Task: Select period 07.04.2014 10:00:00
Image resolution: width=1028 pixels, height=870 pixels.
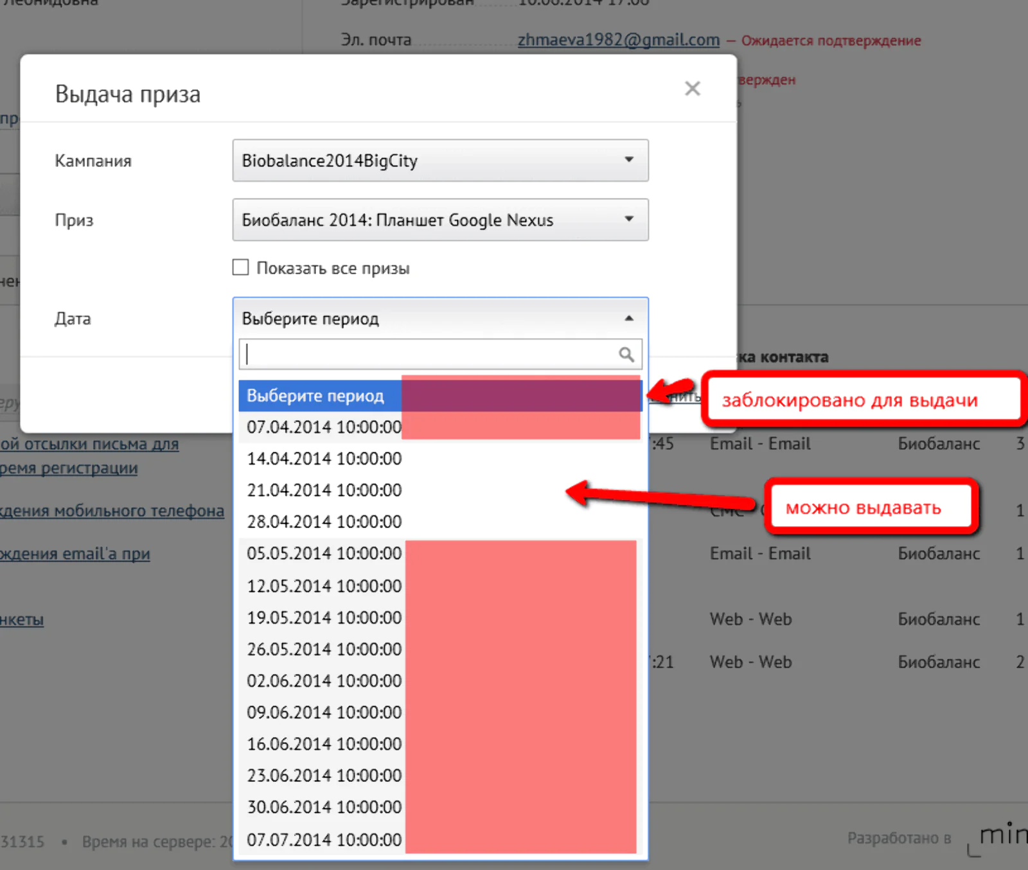Action: (440, 427)
